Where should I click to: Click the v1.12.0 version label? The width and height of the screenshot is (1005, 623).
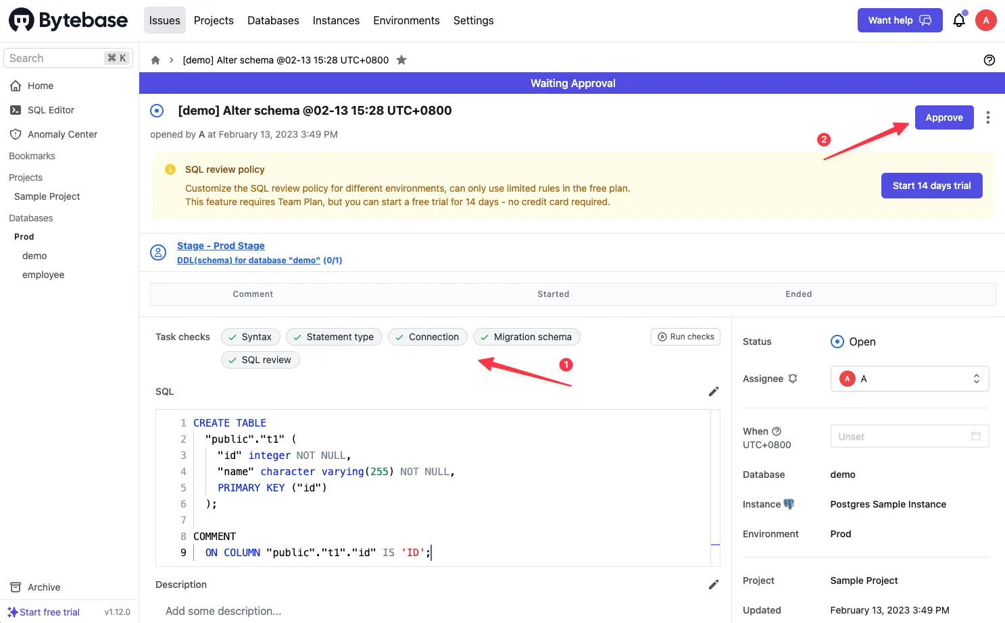118,612
